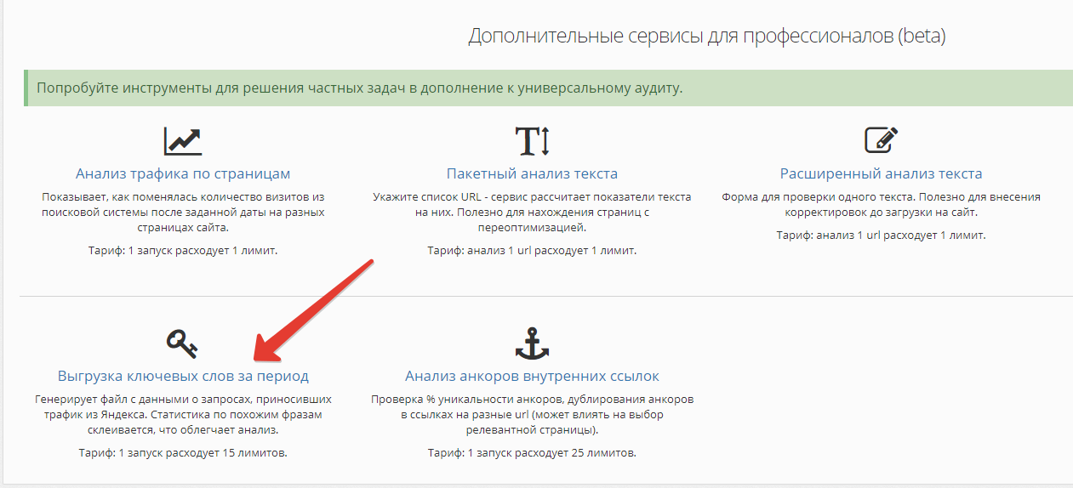Click the tariff line under traffic analysis
The width and height of the screenshot is (1073, 488).
click(183, 251)
